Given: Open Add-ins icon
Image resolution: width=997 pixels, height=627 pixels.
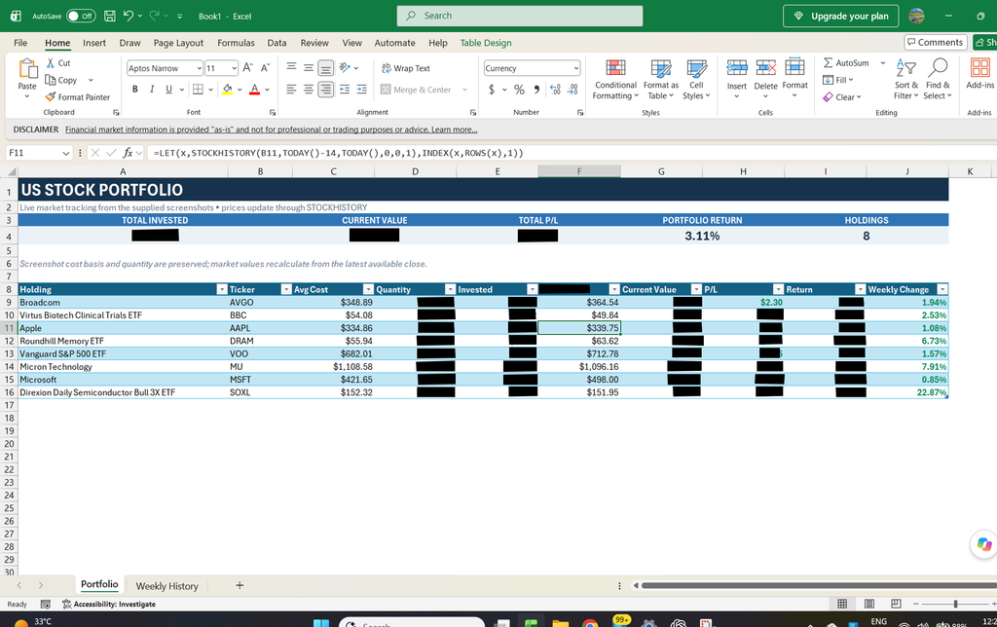Looking at the screenshot, I should click(x=979, y=68).
